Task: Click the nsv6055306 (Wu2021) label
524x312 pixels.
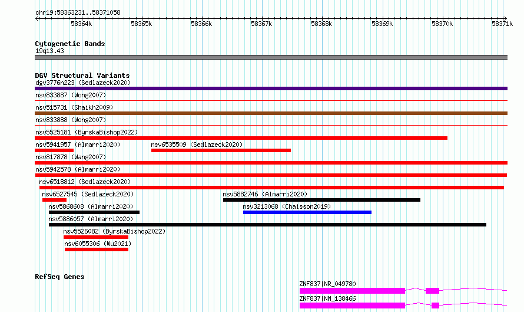Action: (x=98, y=244)
